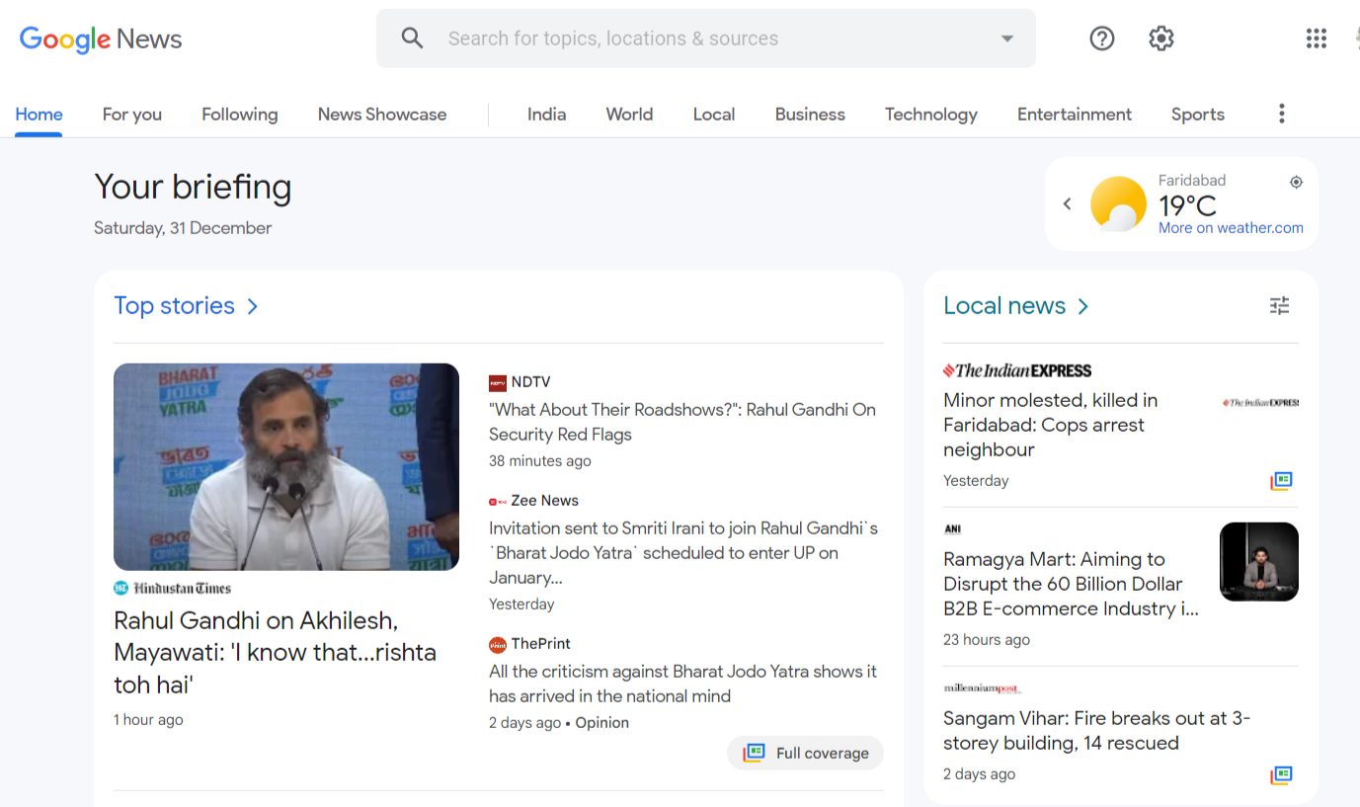1360x807 pixels.
Task: Open full coverage icon for Faridabad story
Action: [1281, 481]
